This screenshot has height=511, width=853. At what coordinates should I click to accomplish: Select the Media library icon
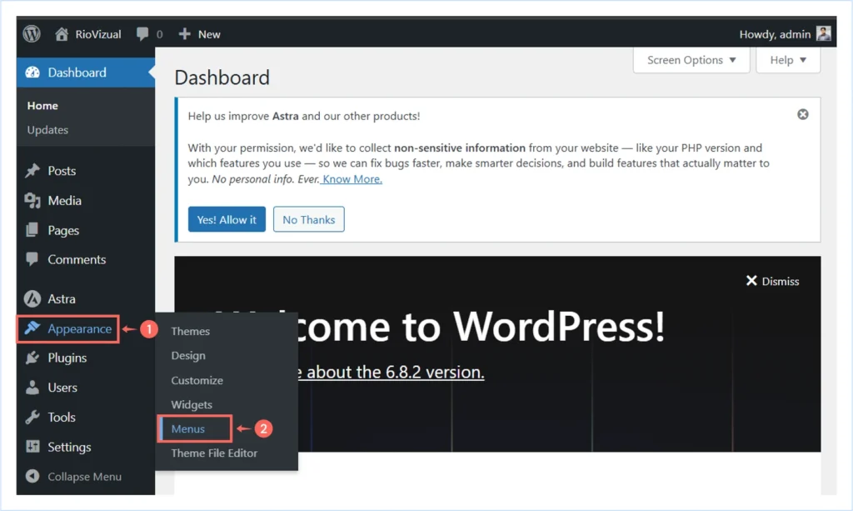[x=34, y=200]
